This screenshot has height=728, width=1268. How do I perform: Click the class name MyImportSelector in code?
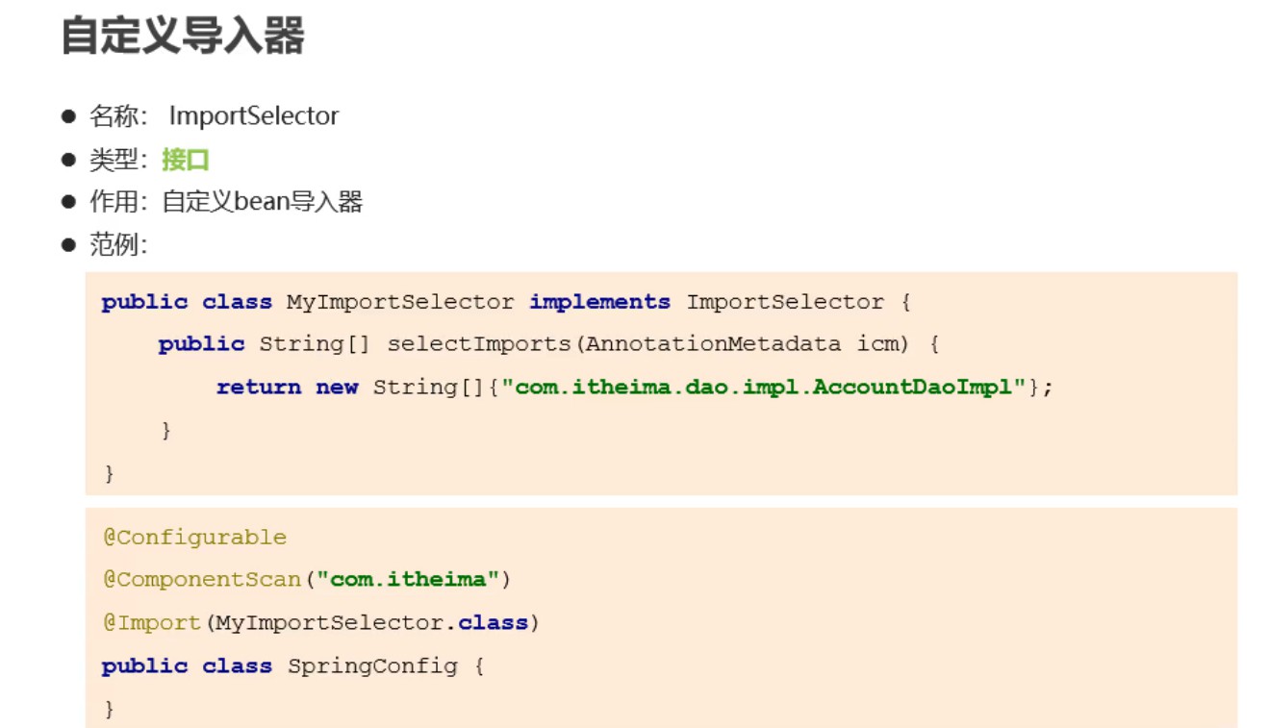(x=400, y=302)
